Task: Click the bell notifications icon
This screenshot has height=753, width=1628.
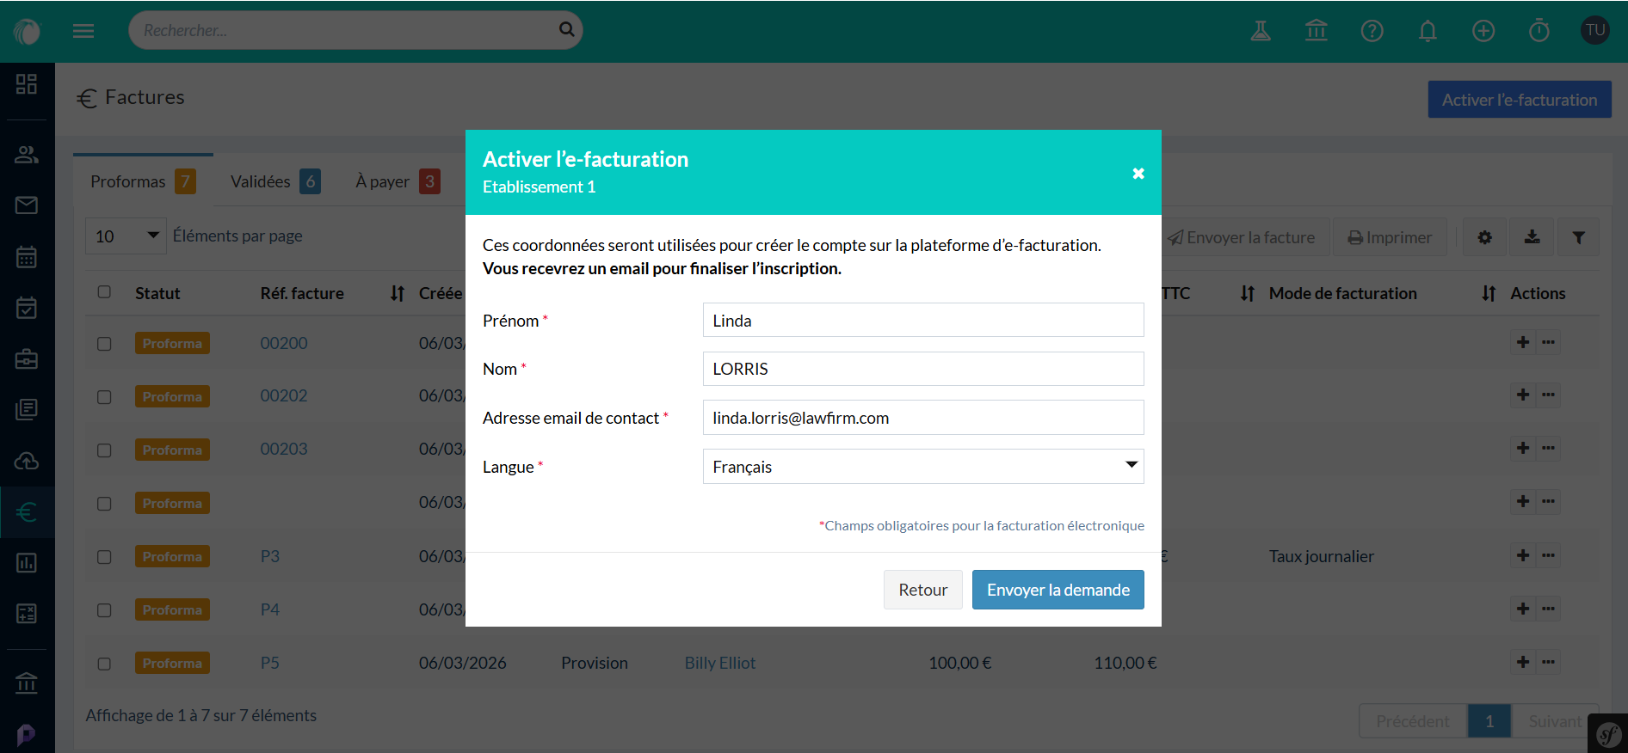Action: tap(1428, 31)
